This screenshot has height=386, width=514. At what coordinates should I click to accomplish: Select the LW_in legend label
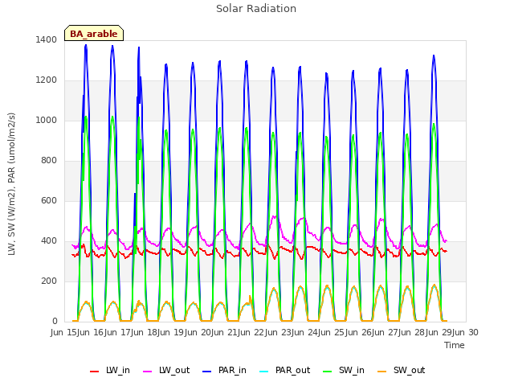tap(118, 371)
